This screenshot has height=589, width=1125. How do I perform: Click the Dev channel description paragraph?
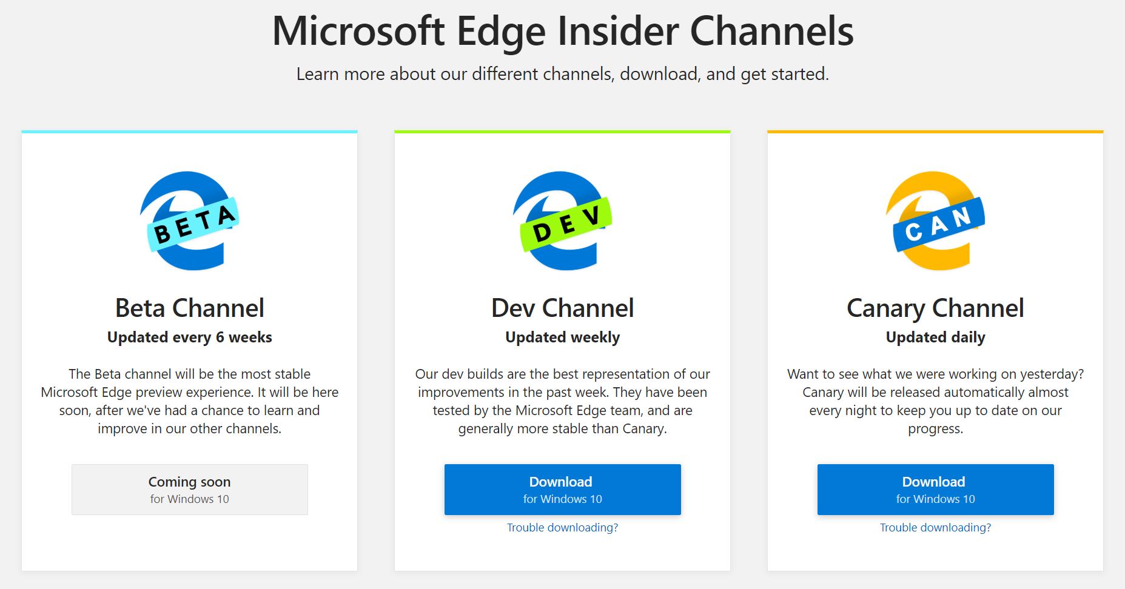(x=562, y=401)
